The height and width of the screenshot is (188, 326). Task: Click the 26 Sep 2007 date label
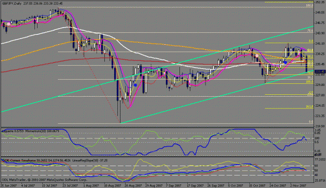pyautogui.click(x=215, y=185)
